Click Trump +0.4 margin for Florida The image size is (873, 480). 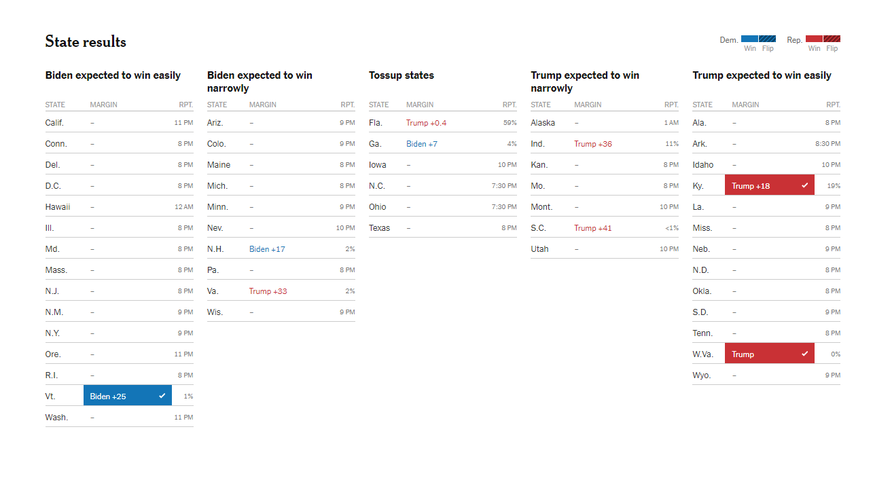pyautogui.click(x=426, y=123)
